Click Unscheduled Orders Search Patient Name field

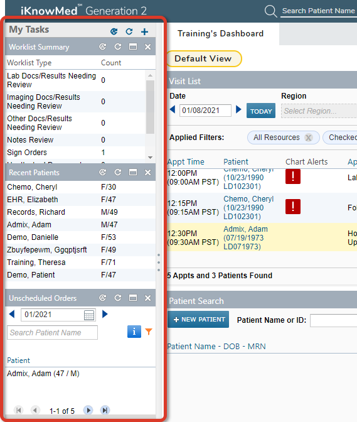point(53,333)
